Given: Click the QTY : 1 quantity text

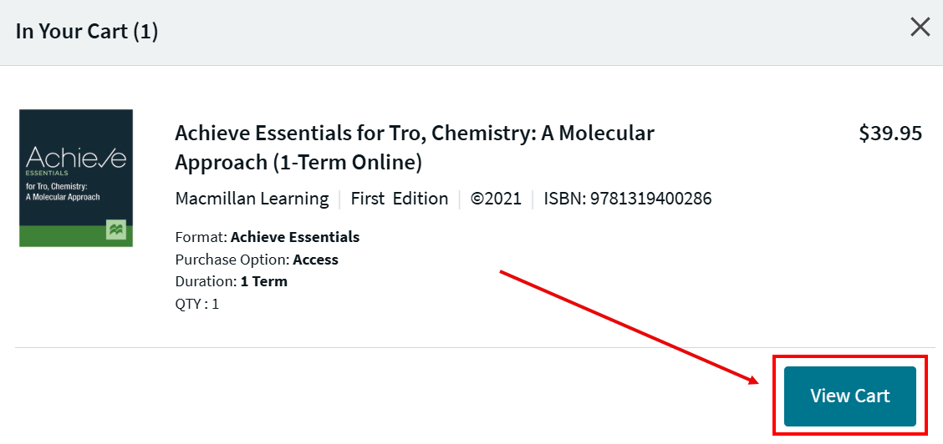Looking at the screenshot, I should click(x=196, y=304).
